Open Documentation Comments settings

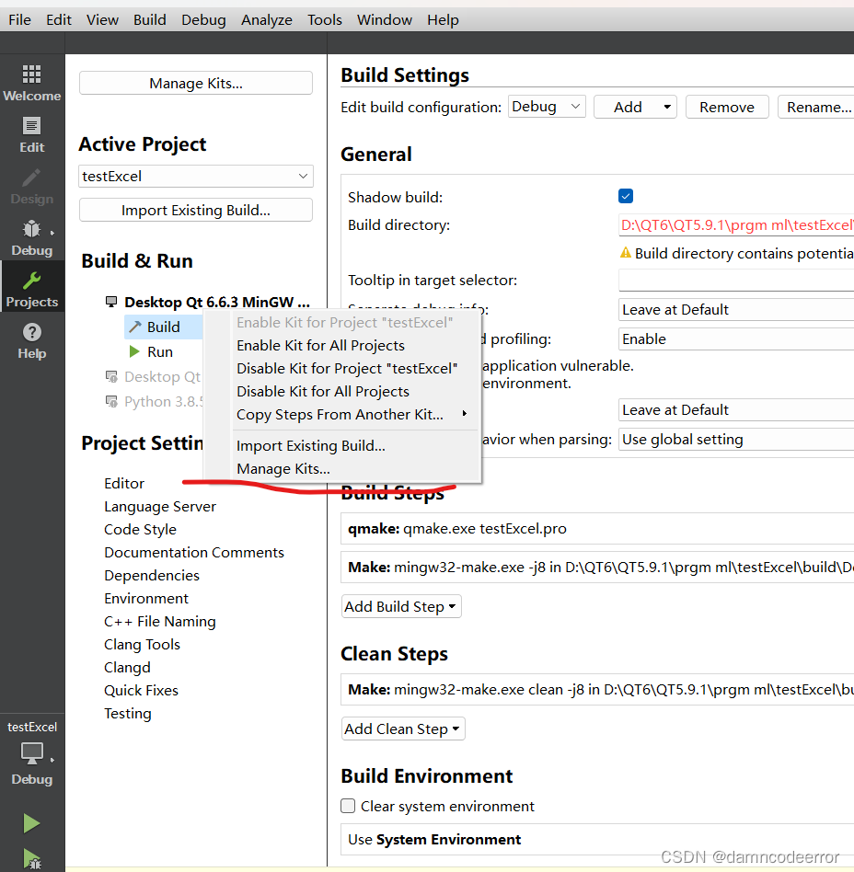pos(194,552)
